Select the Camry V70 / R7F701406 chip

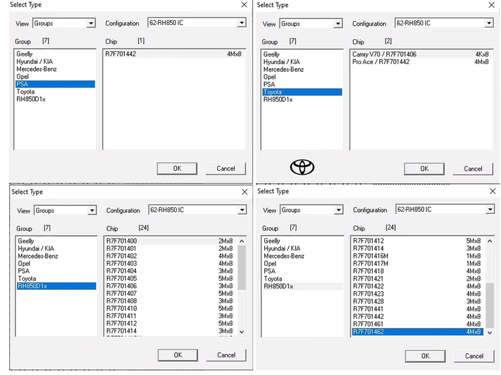(x=384, y=54)
